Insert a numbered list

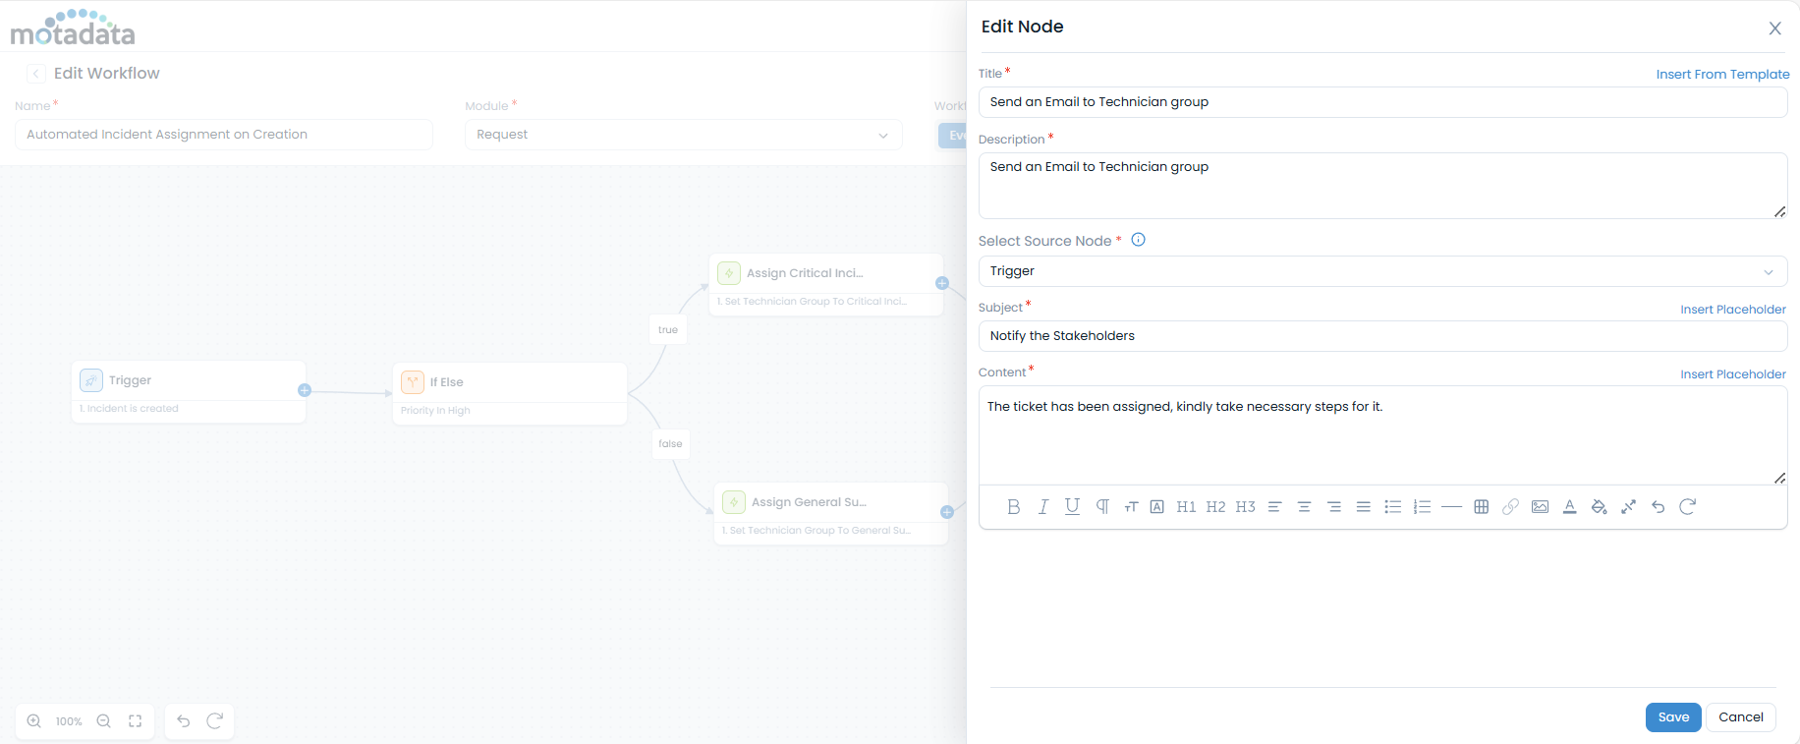pos(1422,507)
